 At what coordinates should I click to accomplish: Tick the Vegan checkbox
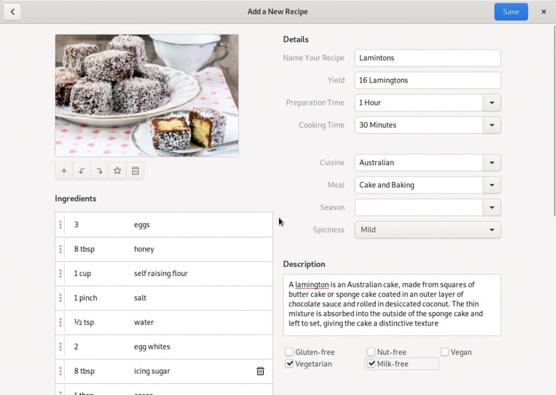445,352
